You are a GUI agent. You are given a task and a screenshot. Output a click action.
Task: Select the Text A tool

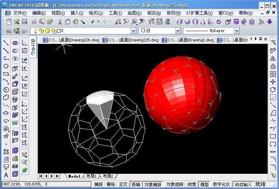tap(6, 175)
